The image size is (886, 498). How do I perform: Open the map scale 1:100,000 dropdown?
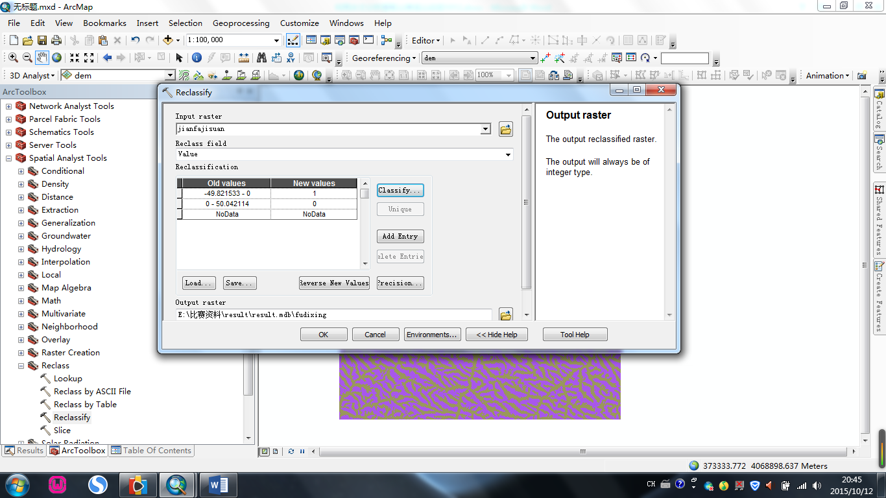(276, 40)
